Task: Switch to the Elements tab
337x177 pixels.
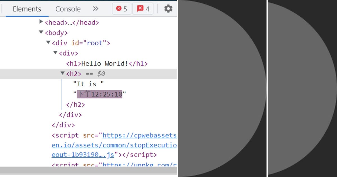Action: 26,9
